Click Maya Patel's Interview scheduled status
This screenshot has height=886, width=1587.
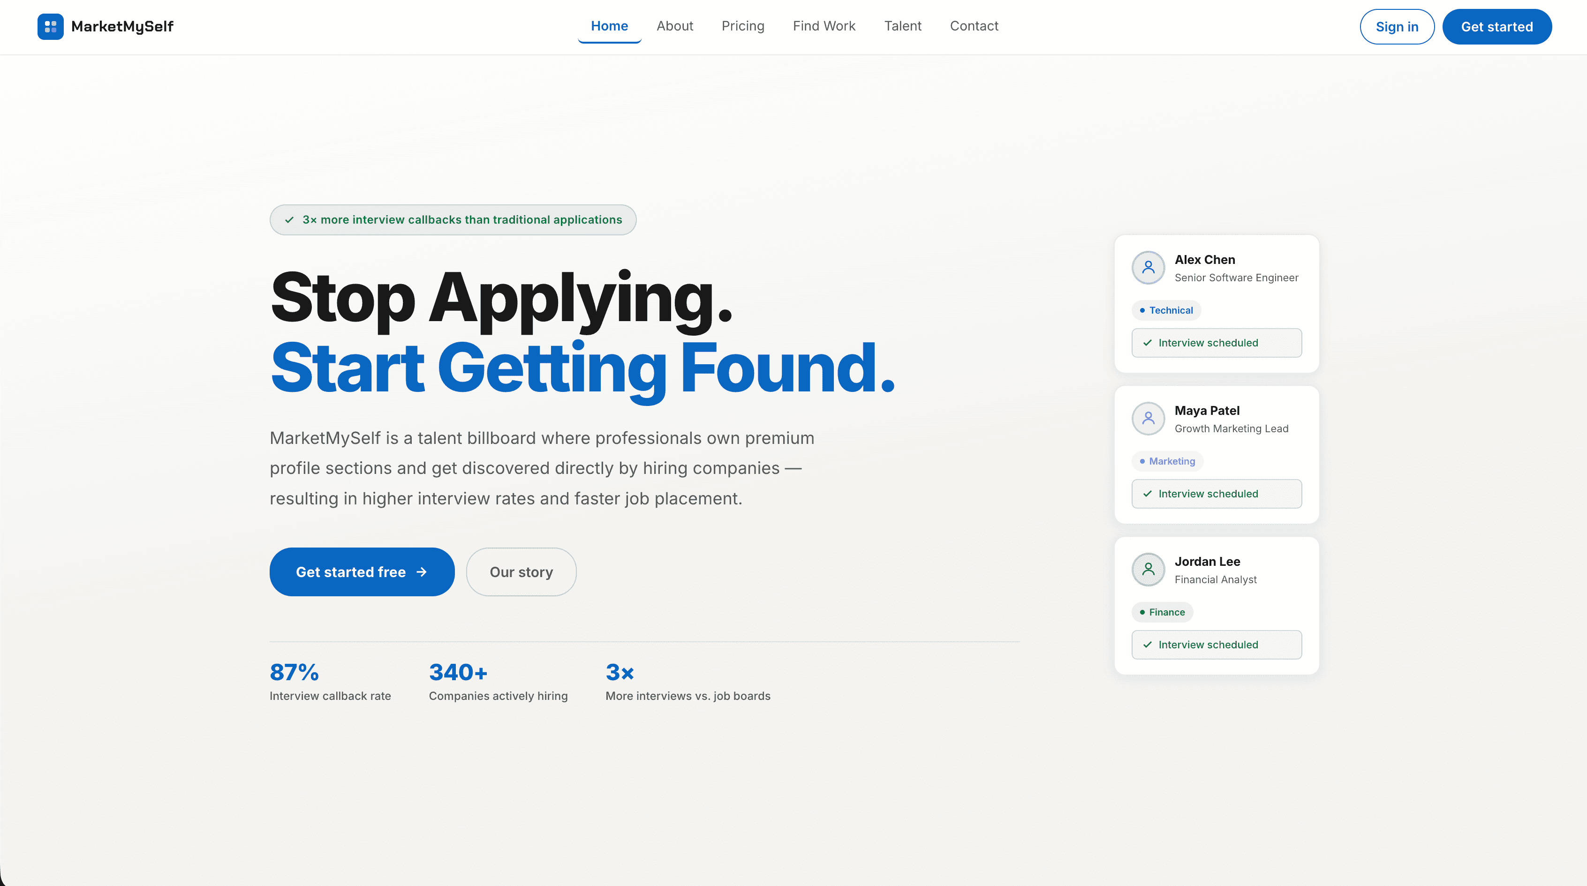tap(1216, 493)
